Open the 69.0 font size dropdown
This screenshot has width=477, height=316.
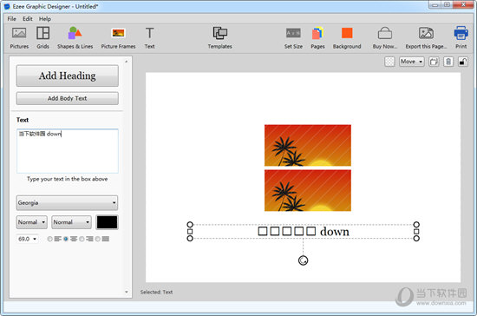27,239
